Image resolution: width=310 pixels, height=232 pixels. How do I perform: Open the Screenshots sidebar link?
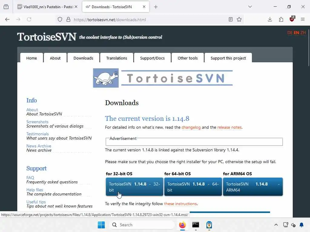point(37,122)
